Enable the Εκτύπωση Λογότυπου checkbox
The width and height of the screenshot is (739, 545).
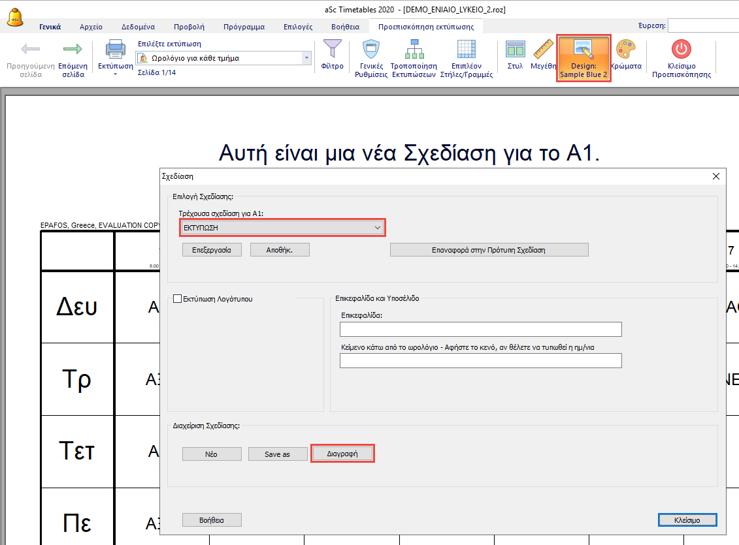click(177, 299)
